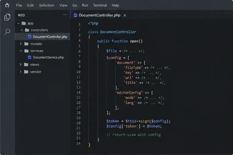Click the 'mode' array key
The image size is (233, 155).
(129, 98)
